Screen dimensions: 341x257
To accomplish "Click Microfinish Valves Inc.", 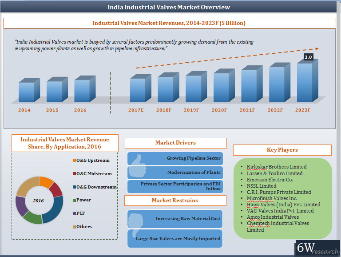I will [x=272, y=198].
